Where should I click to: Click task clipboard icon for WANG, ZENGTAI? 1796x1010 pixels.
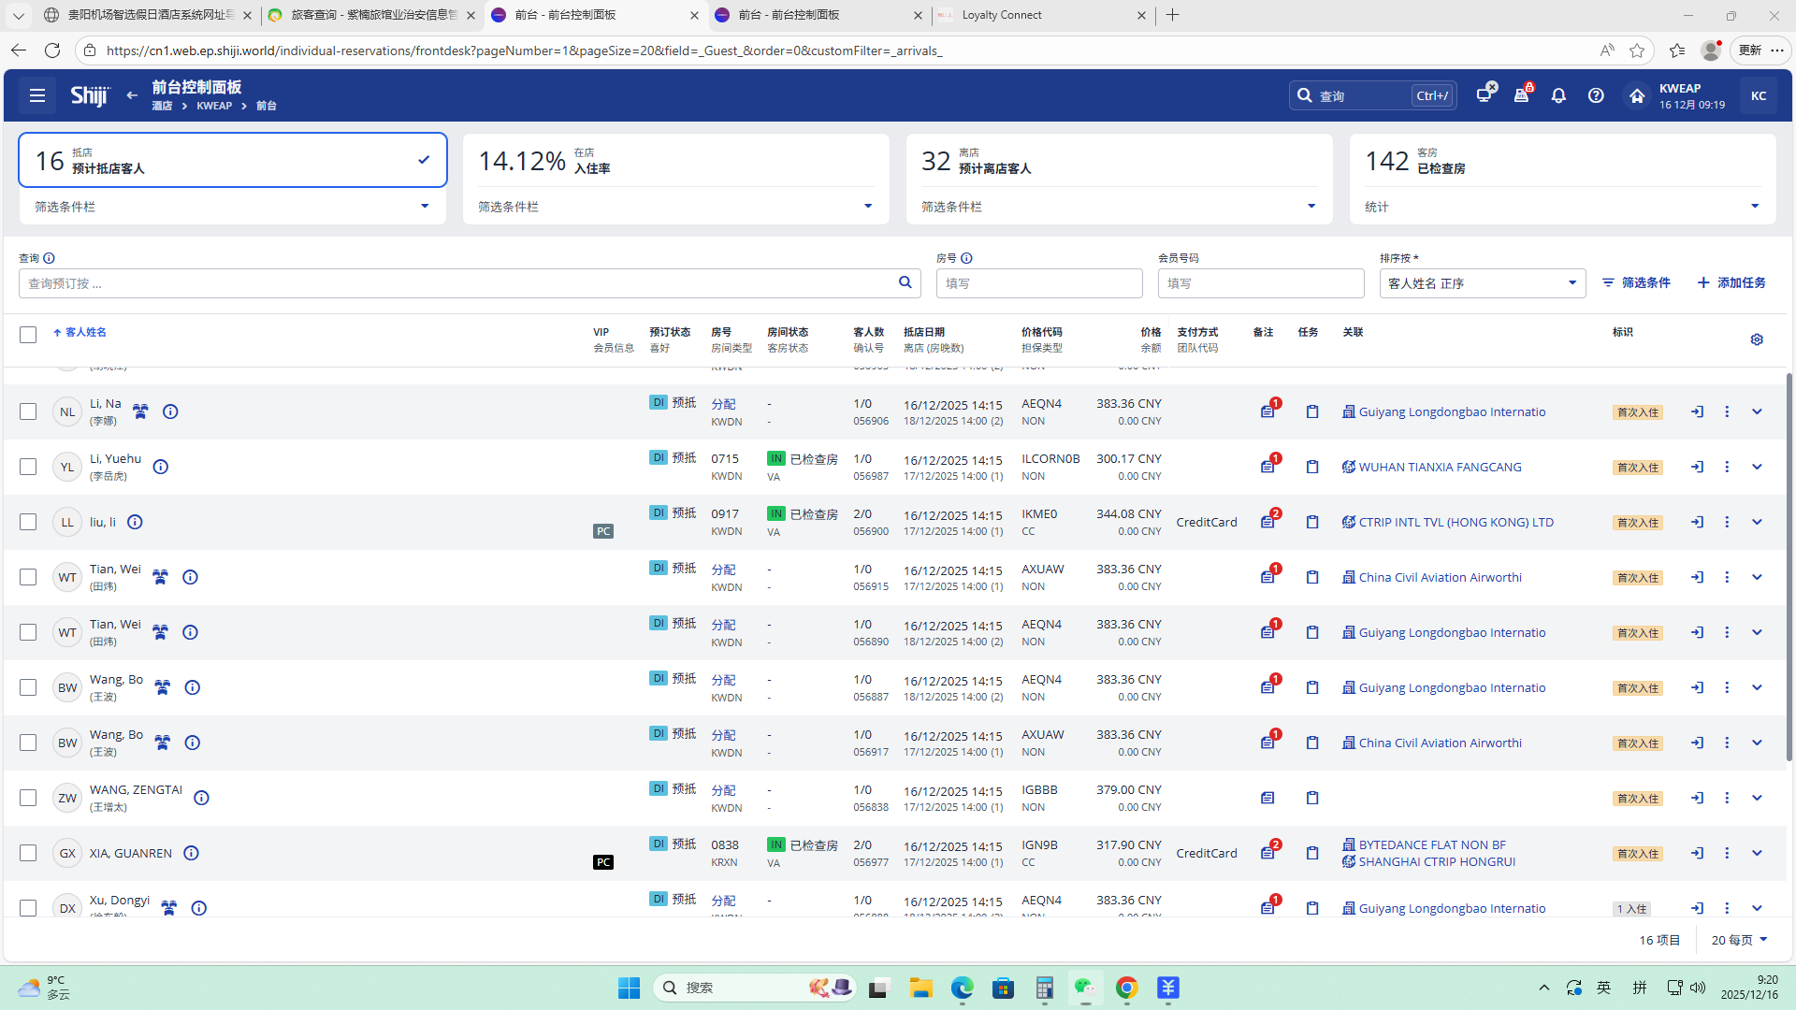pos(1312,798)
